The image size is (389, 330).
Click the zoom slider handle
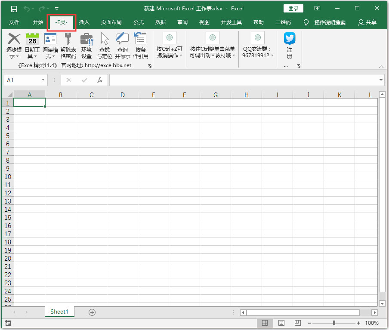click(x=334, y=323)
